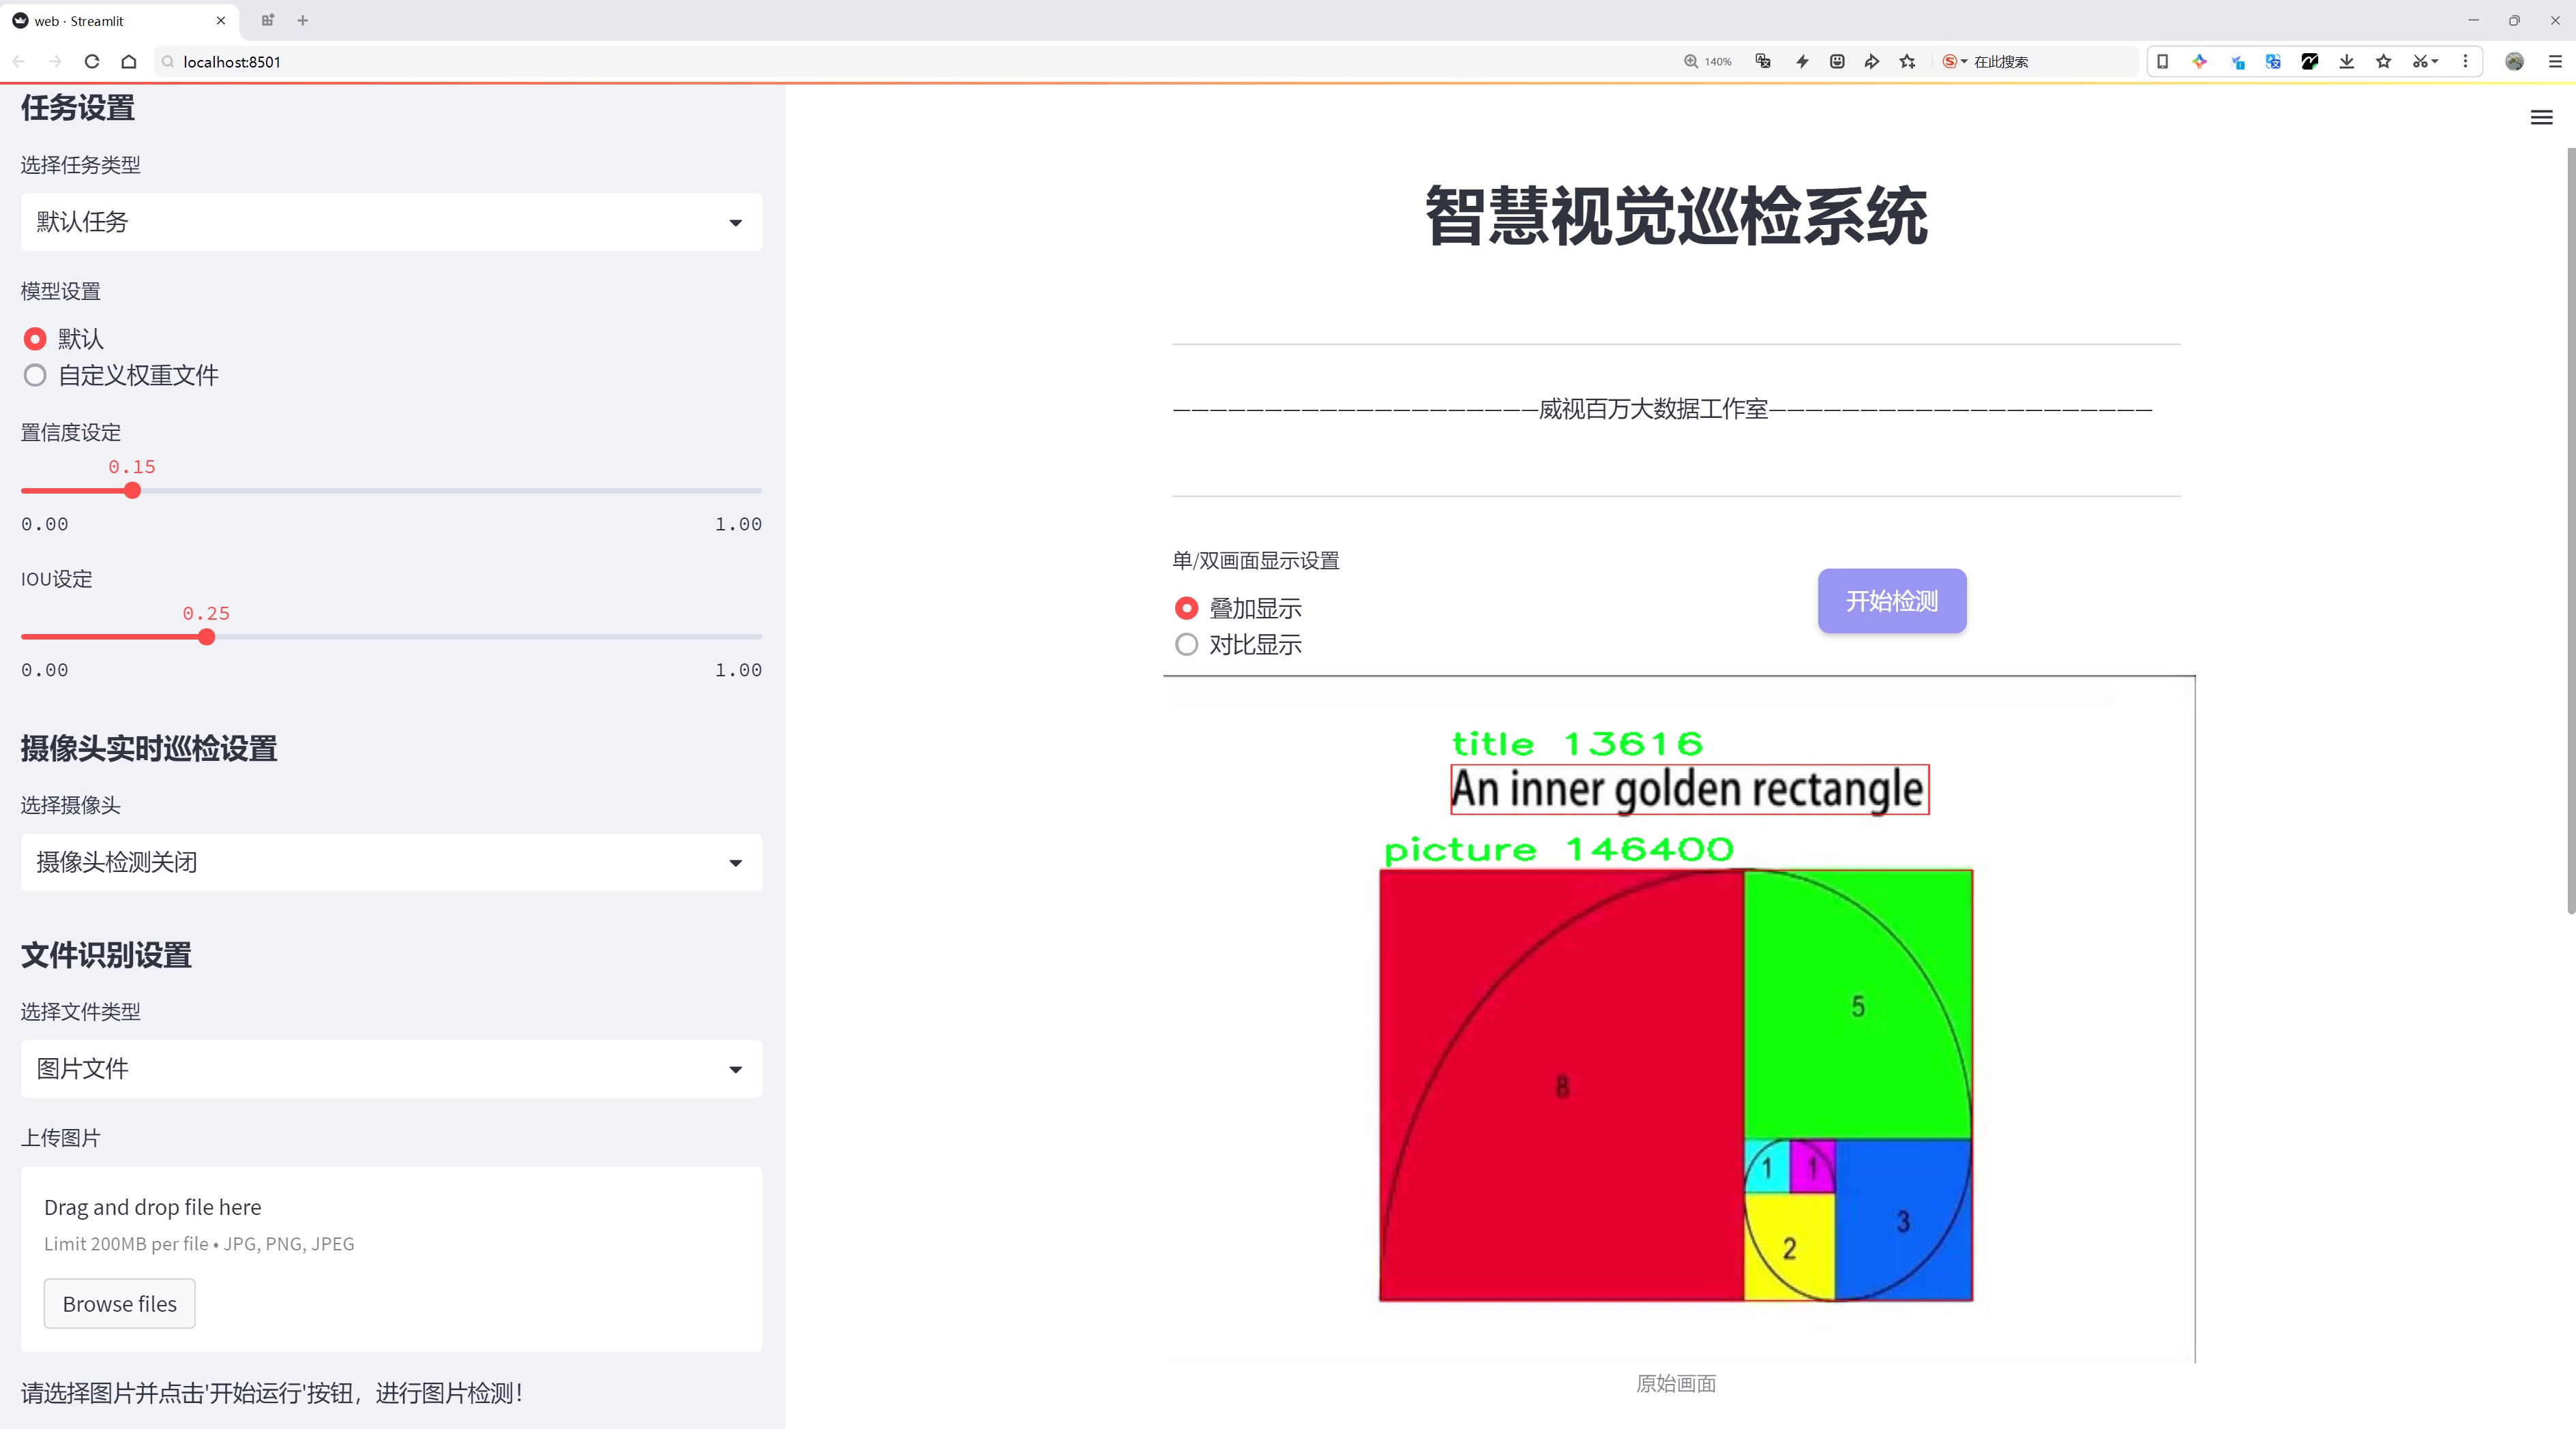Expand the 摄像头检测关闭 camera dropdown
This screenshot has height=1429, width=2576.
(x=390, y=862)
